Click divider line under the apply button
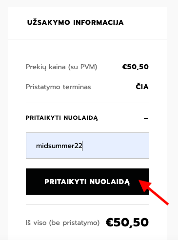 (87, 204)
